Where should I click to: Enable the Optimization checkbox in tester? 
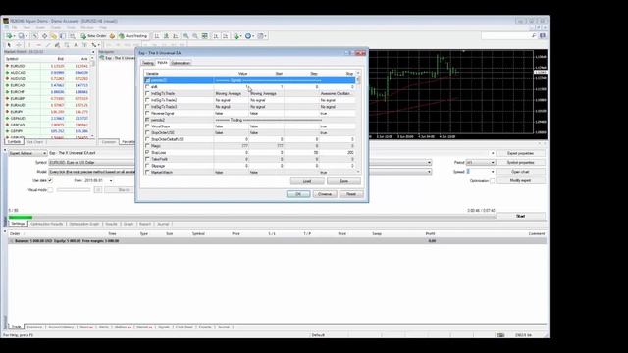point(493,180)
